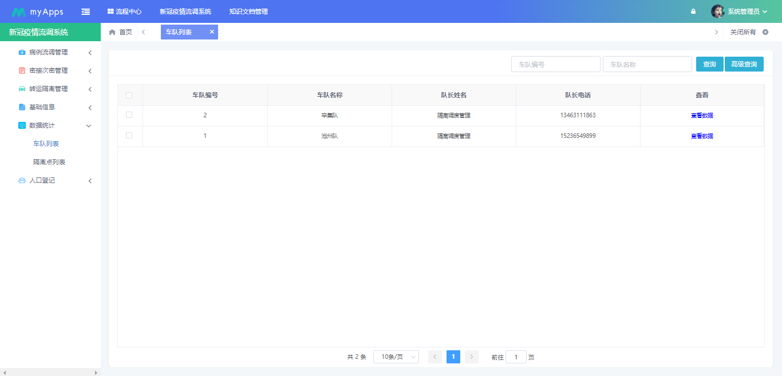Collapse the sidebar using the hamburger icon
The width and height of the screenshot is (782, 376).
pos(86,11)
